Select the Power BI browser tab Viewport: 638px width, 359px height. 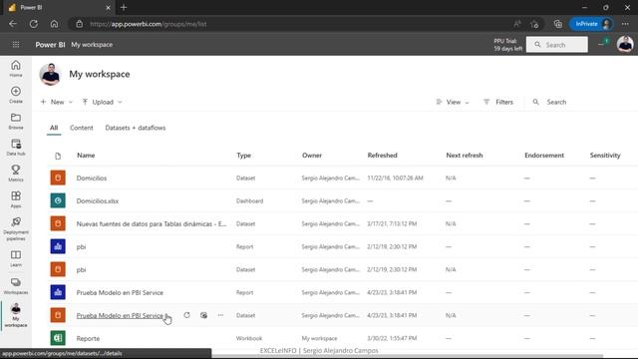pos(59,7)
